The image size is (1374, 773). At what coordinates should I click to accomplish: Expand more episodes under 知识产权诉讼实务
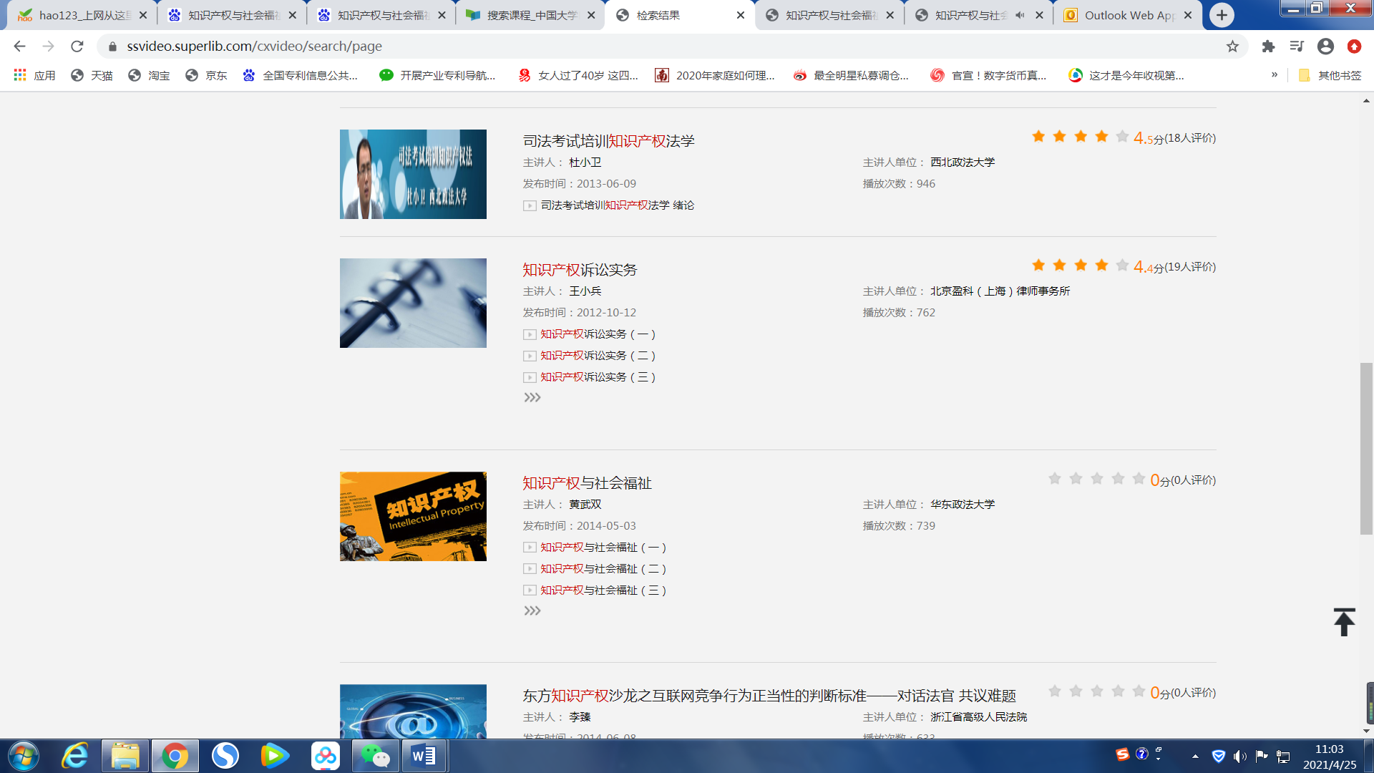(532, 398)
